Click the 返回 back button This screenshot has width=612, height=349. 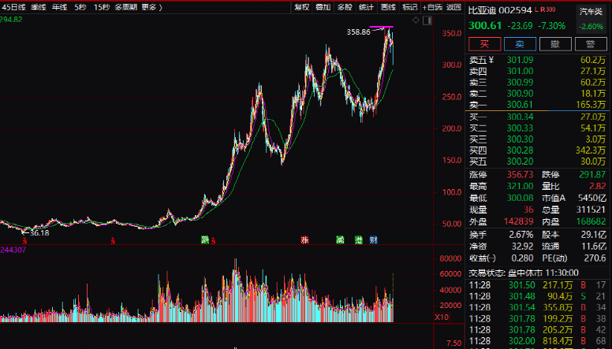click(453, 7)
